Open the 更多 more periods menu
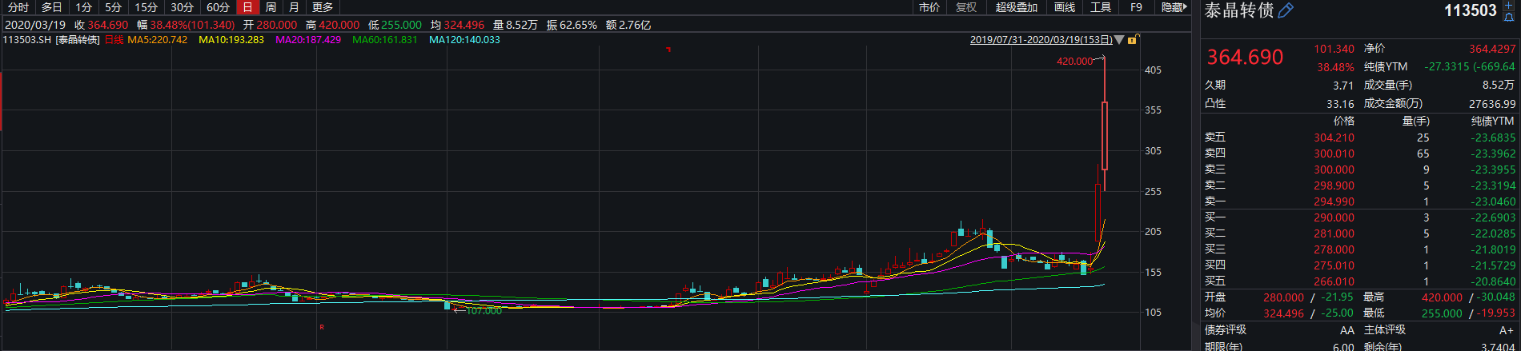 [323, 7]
